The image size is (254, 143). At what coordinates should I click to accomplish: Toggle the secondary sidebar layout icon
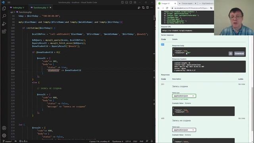point(131,2)
